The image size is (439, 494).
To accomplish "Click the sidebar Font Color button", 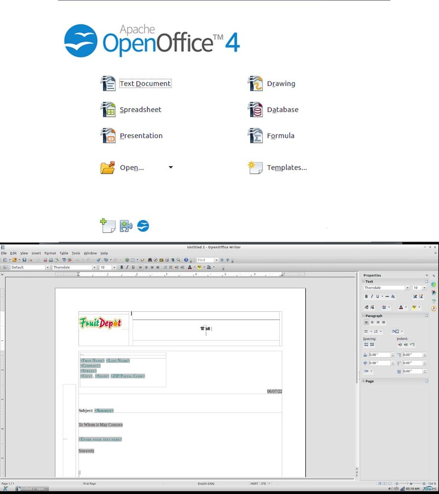I will [x=401, y=307].
